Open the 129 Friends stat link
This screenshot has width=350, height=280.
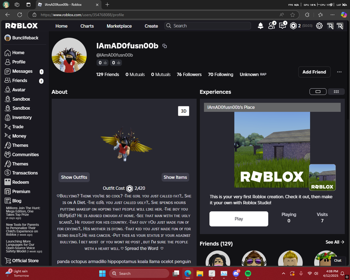coord(108,74)
